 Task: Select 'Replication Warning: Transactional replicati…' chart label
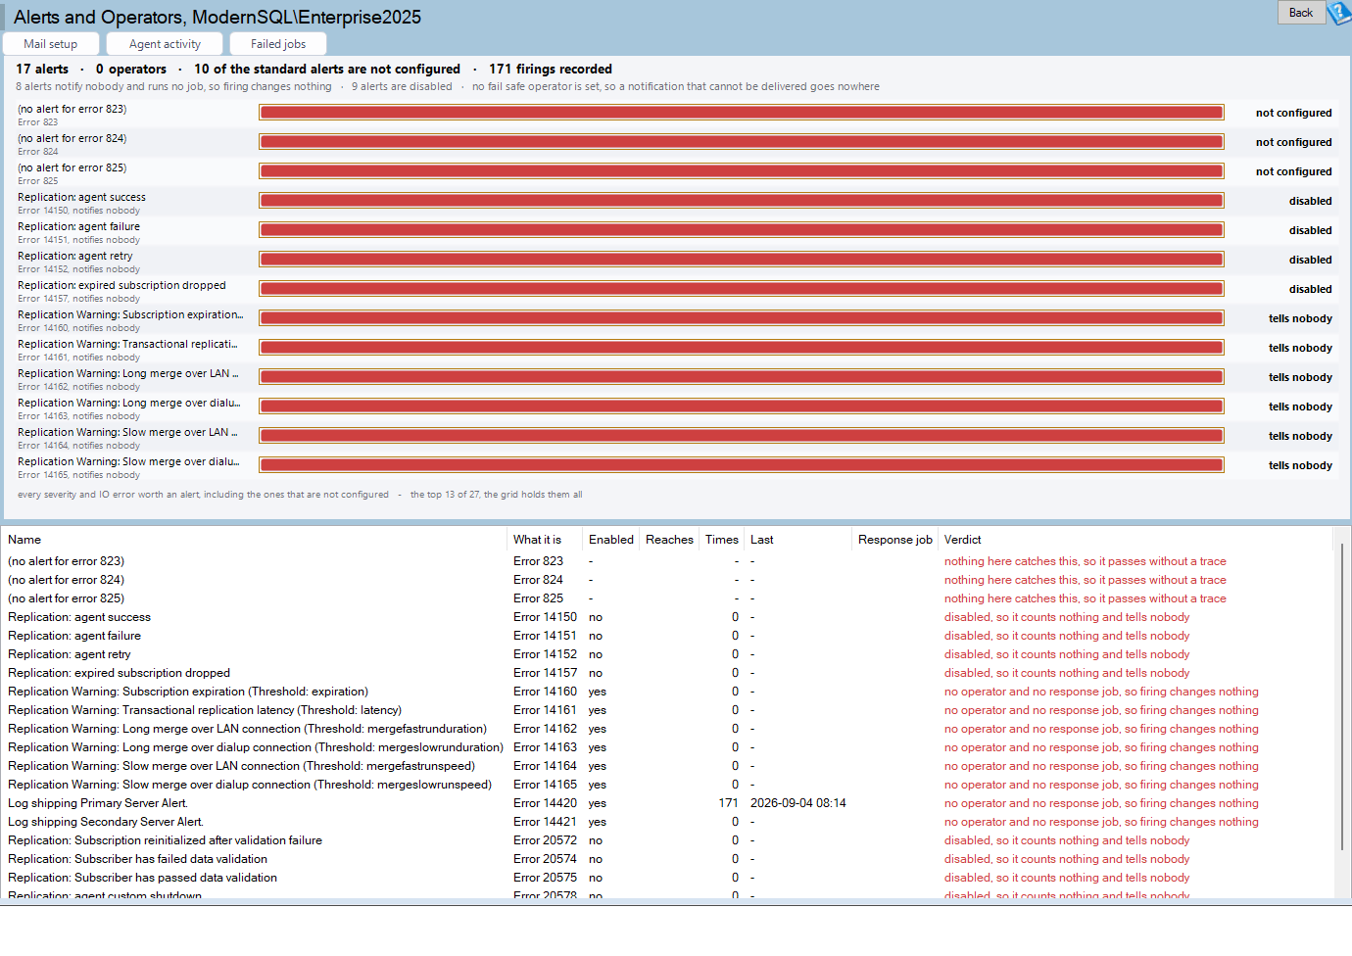127,344
